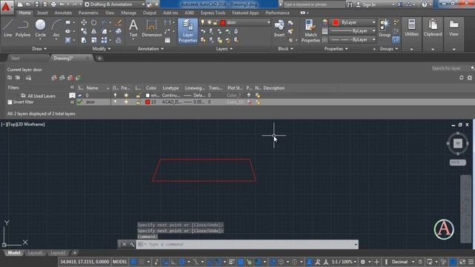The height and width of the screenshot is (267, 475).
Task: Select the Polyline tool
Action: click(x=23, y=28)
